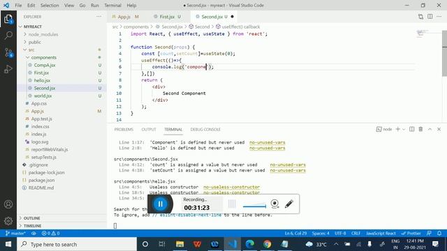Click the unsaved dot on Second.jsx tab

232,17
